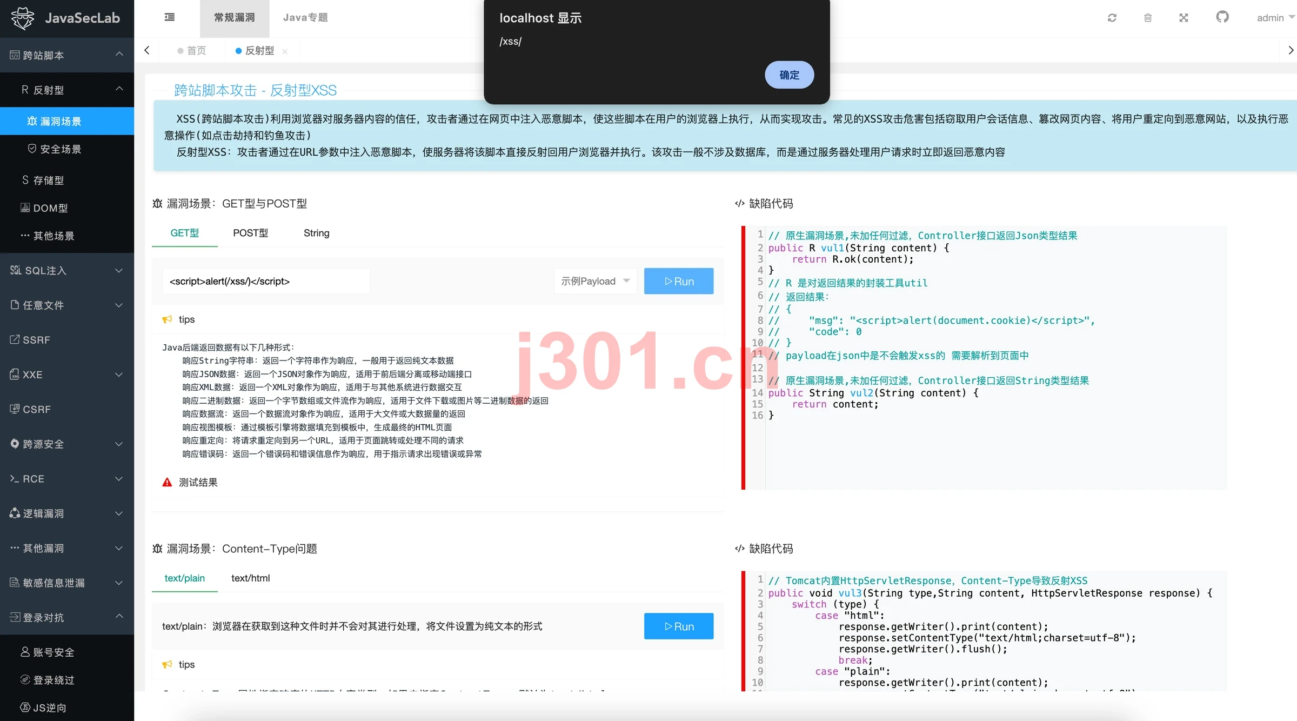The image size is (1297, 721).
Task: Click the 敏感信息泄漏 sidebar icon
Action: (15, 582)
